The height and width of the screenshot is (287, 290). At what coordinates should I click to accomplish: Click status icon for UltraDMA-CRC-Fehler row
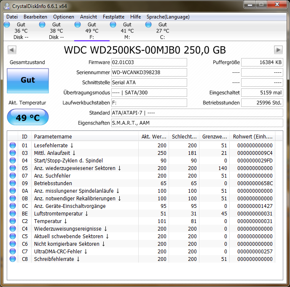tap(13, 251)
